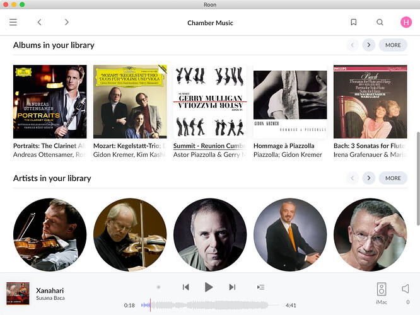Click the page vertical scrollbar
The width and height of the screenshot is (420, 315).
[418, 178]
